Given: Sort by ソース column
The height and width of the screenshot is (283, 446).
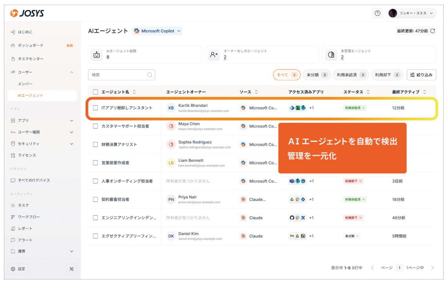Looking at the screenshot, I should [x=256, y=92].
